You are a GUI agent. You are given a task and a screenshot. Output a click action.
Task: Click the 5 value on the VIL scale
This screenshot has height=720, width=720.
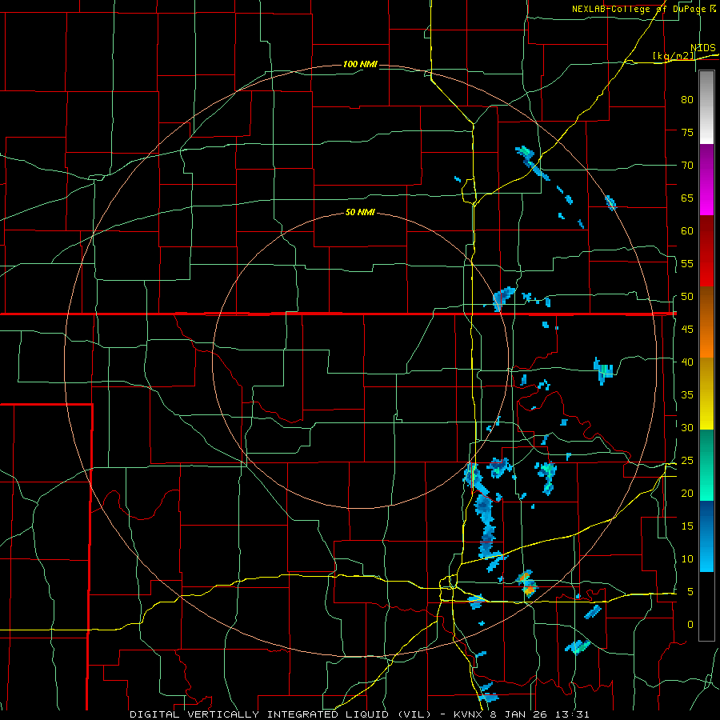tap(690, 592)
